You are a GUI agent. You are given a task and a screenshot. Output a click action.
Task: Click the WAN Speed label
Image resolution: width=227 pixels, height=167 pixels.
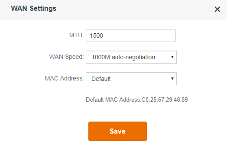66,57
